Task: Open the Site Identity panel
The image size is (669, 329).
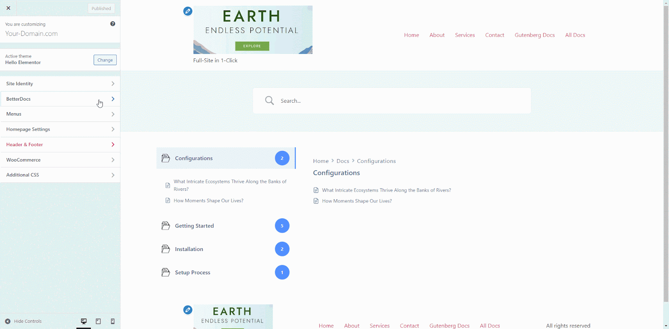Action: (60, 84)
